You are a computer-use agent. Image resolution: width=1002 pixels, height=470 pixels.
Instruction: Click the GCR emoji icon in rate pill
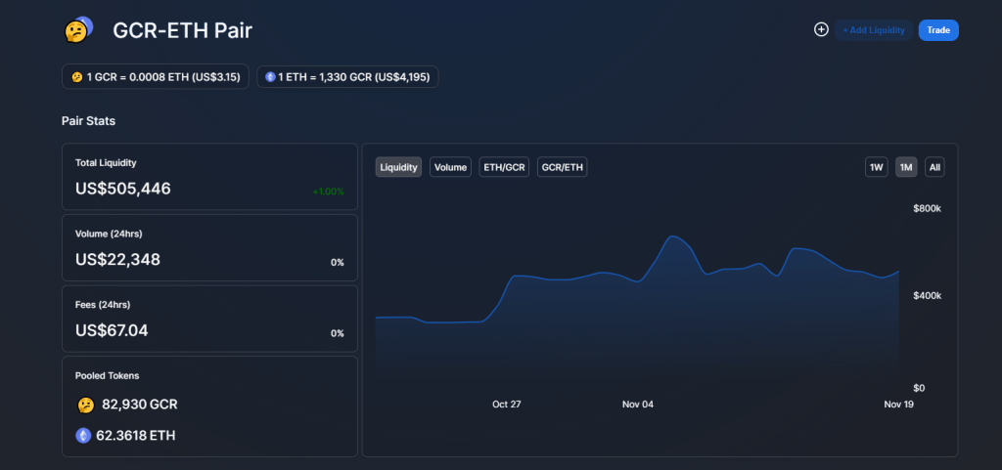[76, 77]
